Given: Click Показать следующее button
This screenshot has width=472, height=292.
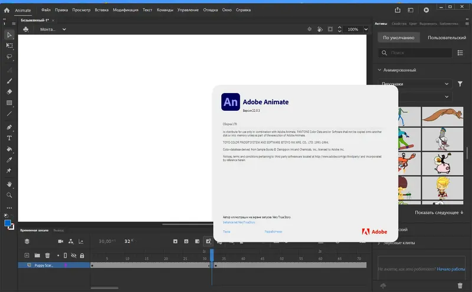Looking at the screenshot, I should coord(439,213).
